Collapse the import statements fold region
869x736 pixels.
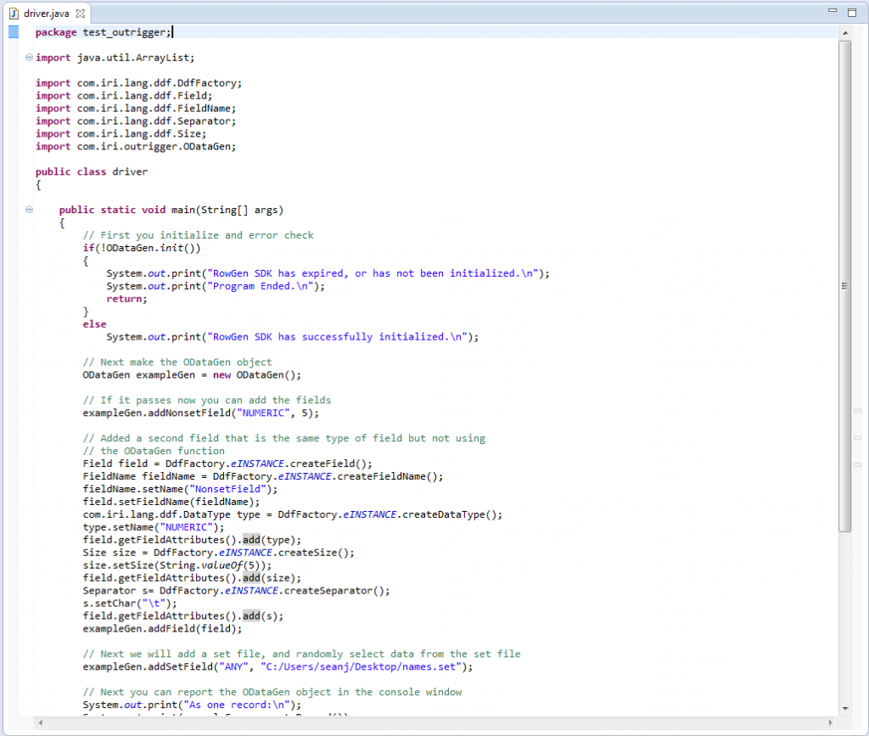29,57
